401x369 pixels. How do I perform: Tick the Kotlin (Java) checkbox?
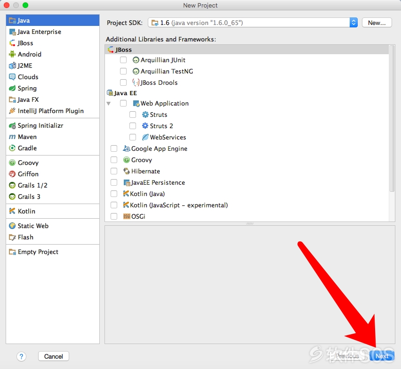pos(114,194)
